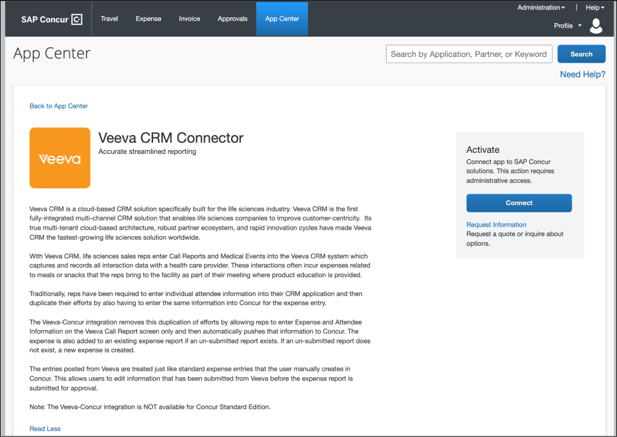Open the Travel tab
Viewport: 617px width, 437px height.
pos(109,19)
